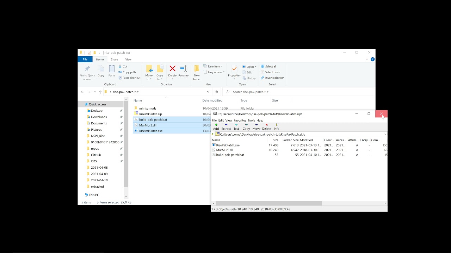
Task: Click the Add icon in 7-Zip toolbar
Action: tap(216, 126)
